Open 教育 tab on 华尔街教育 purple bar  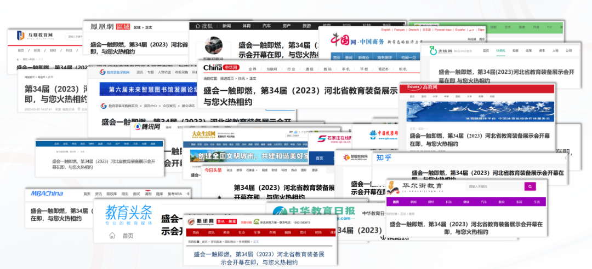(x=502, y=202)
